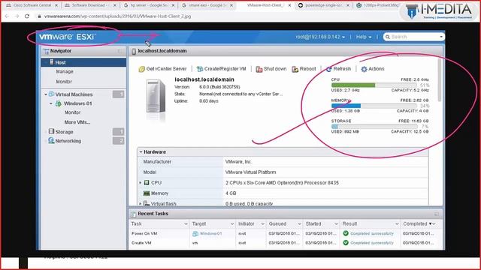481x270 pixels.
Task: Click the Recent Tasks panel icon
Action: coord(134,214)
